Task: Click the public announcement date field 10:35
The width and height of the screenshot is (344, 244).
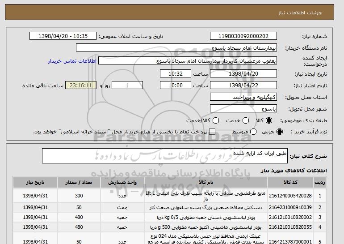Action: coord(63,36)
